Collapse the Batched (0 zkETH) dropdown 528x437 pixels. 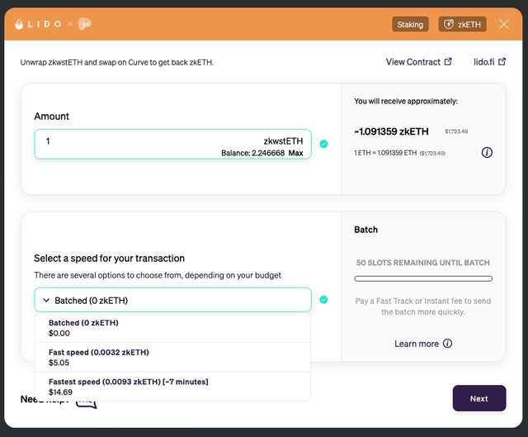(172, 300)
